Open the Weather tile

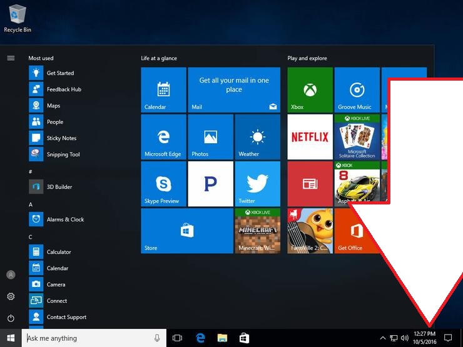click(x=258, y=137)
